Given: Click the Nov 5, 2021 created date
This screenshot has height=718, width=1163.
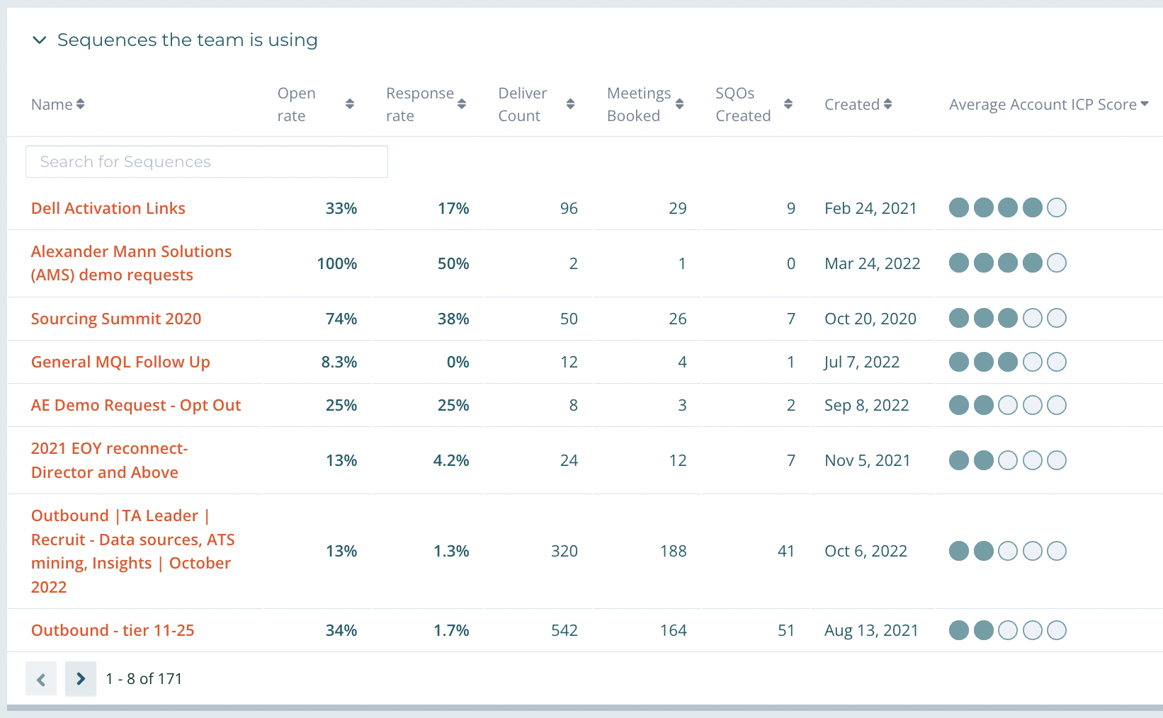Looking at the screenshot, I should tap(868, 460).
